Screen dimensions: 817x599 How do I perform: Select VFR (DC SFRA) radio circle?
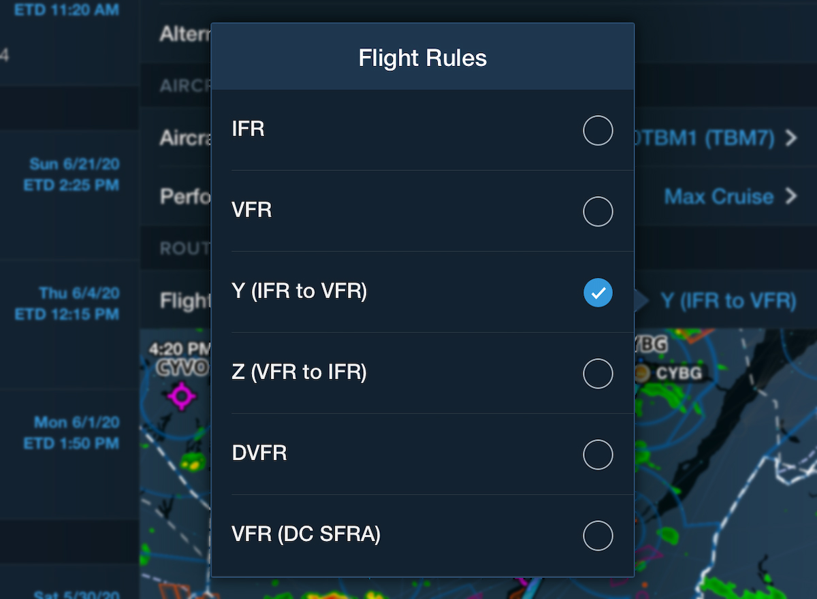(x=598, y=536)
